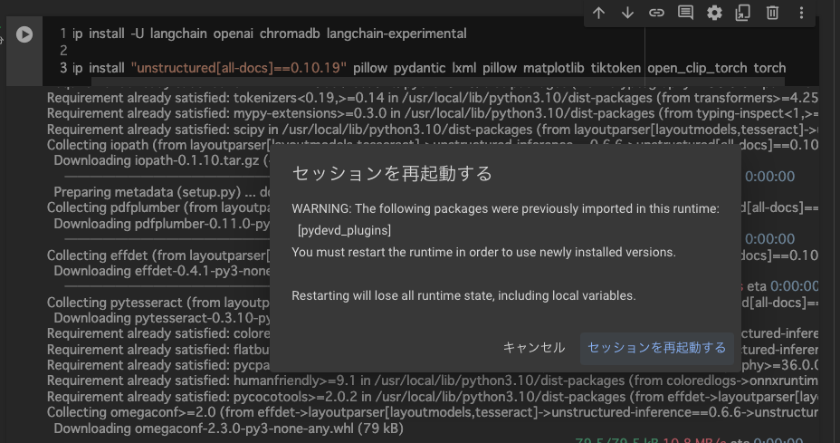Mirror cell in tab icon

(743, 13)
